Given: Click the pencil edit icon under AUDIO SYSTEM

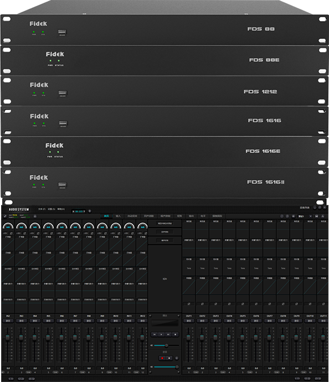Looking at the screenshot, I should [x=6, y=216].
